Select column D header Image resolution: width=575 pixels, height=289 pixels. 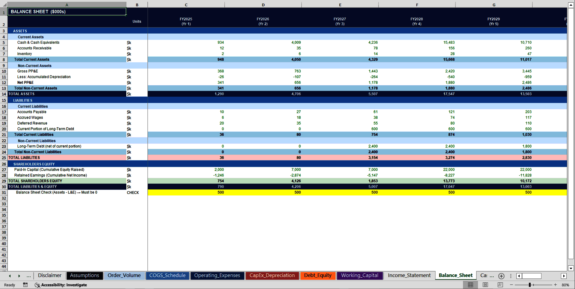pos(263,5)
